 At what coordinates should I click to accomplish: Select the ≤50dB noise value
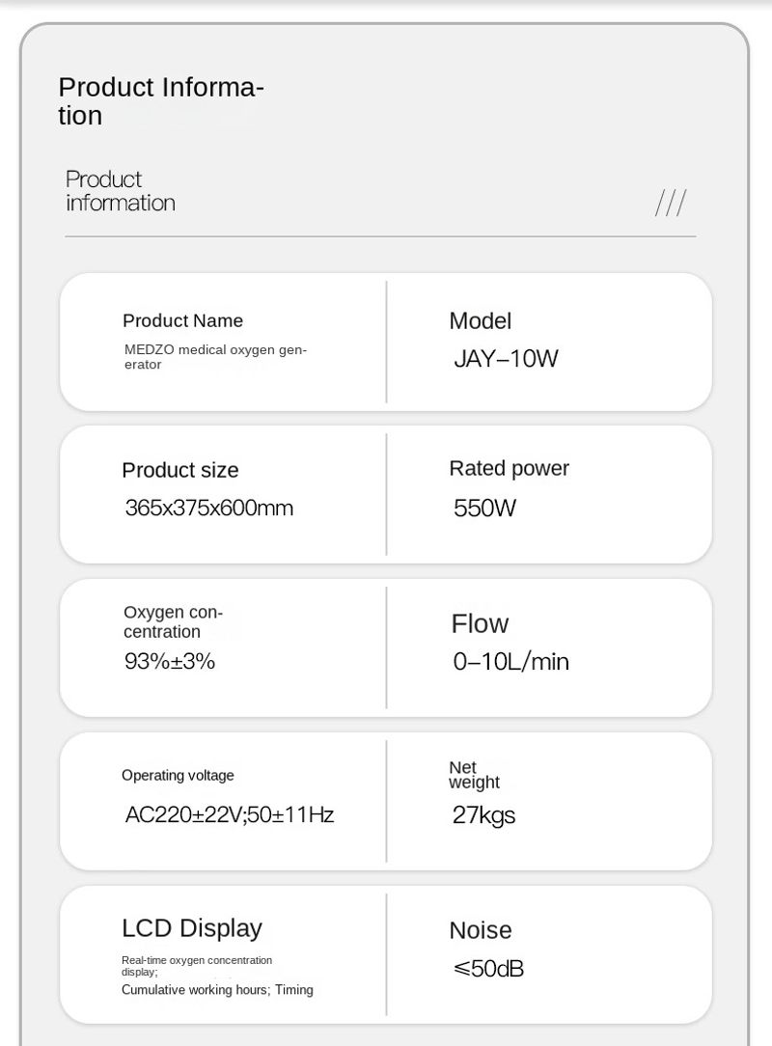pos(488,969)
